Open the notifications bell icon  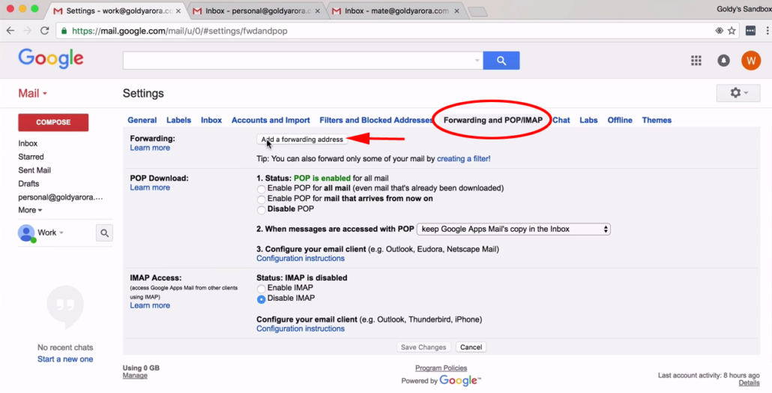(724, 61)
